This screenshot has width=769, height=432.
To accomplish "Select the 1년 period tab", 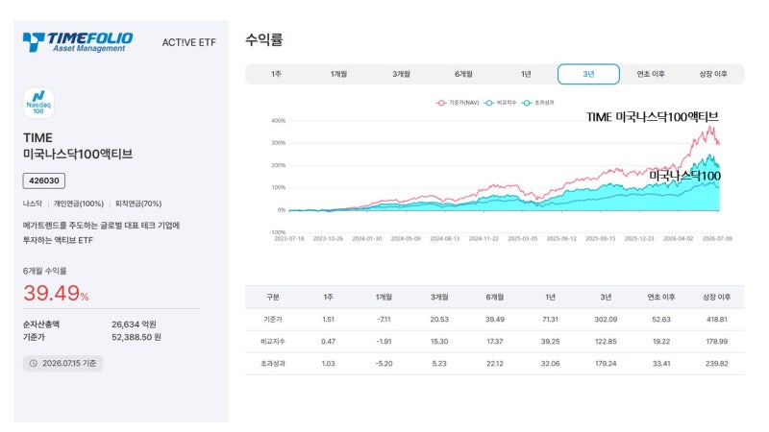I will point(526,74).
